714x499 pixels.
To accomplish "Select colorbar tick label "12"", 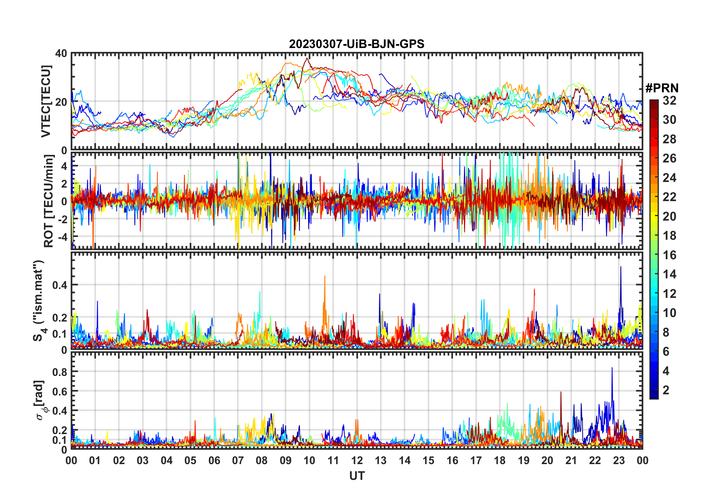I will (x=669, y=294).
